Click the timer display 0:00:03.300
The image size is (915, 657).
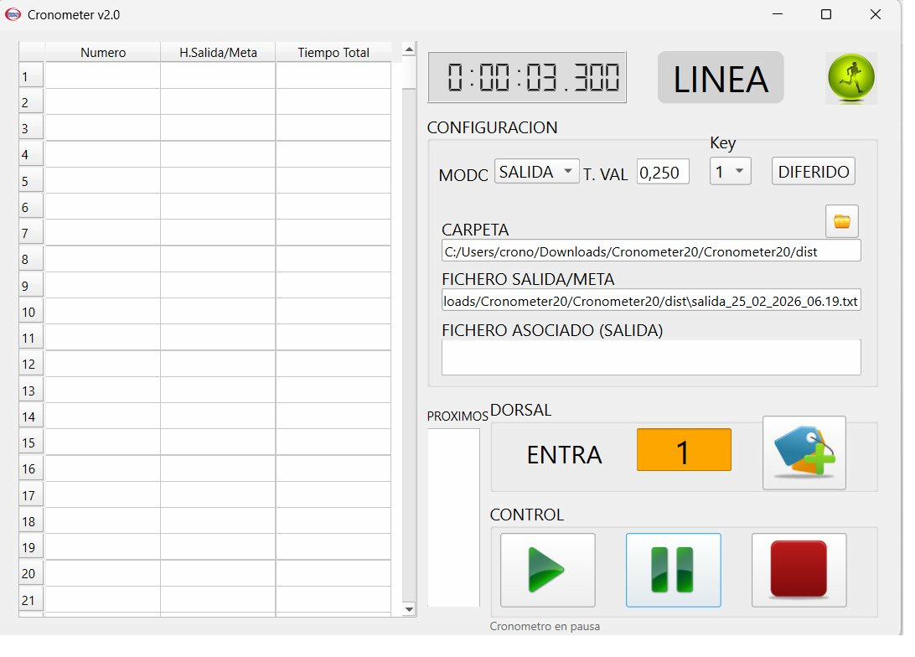tap(527, 78)
